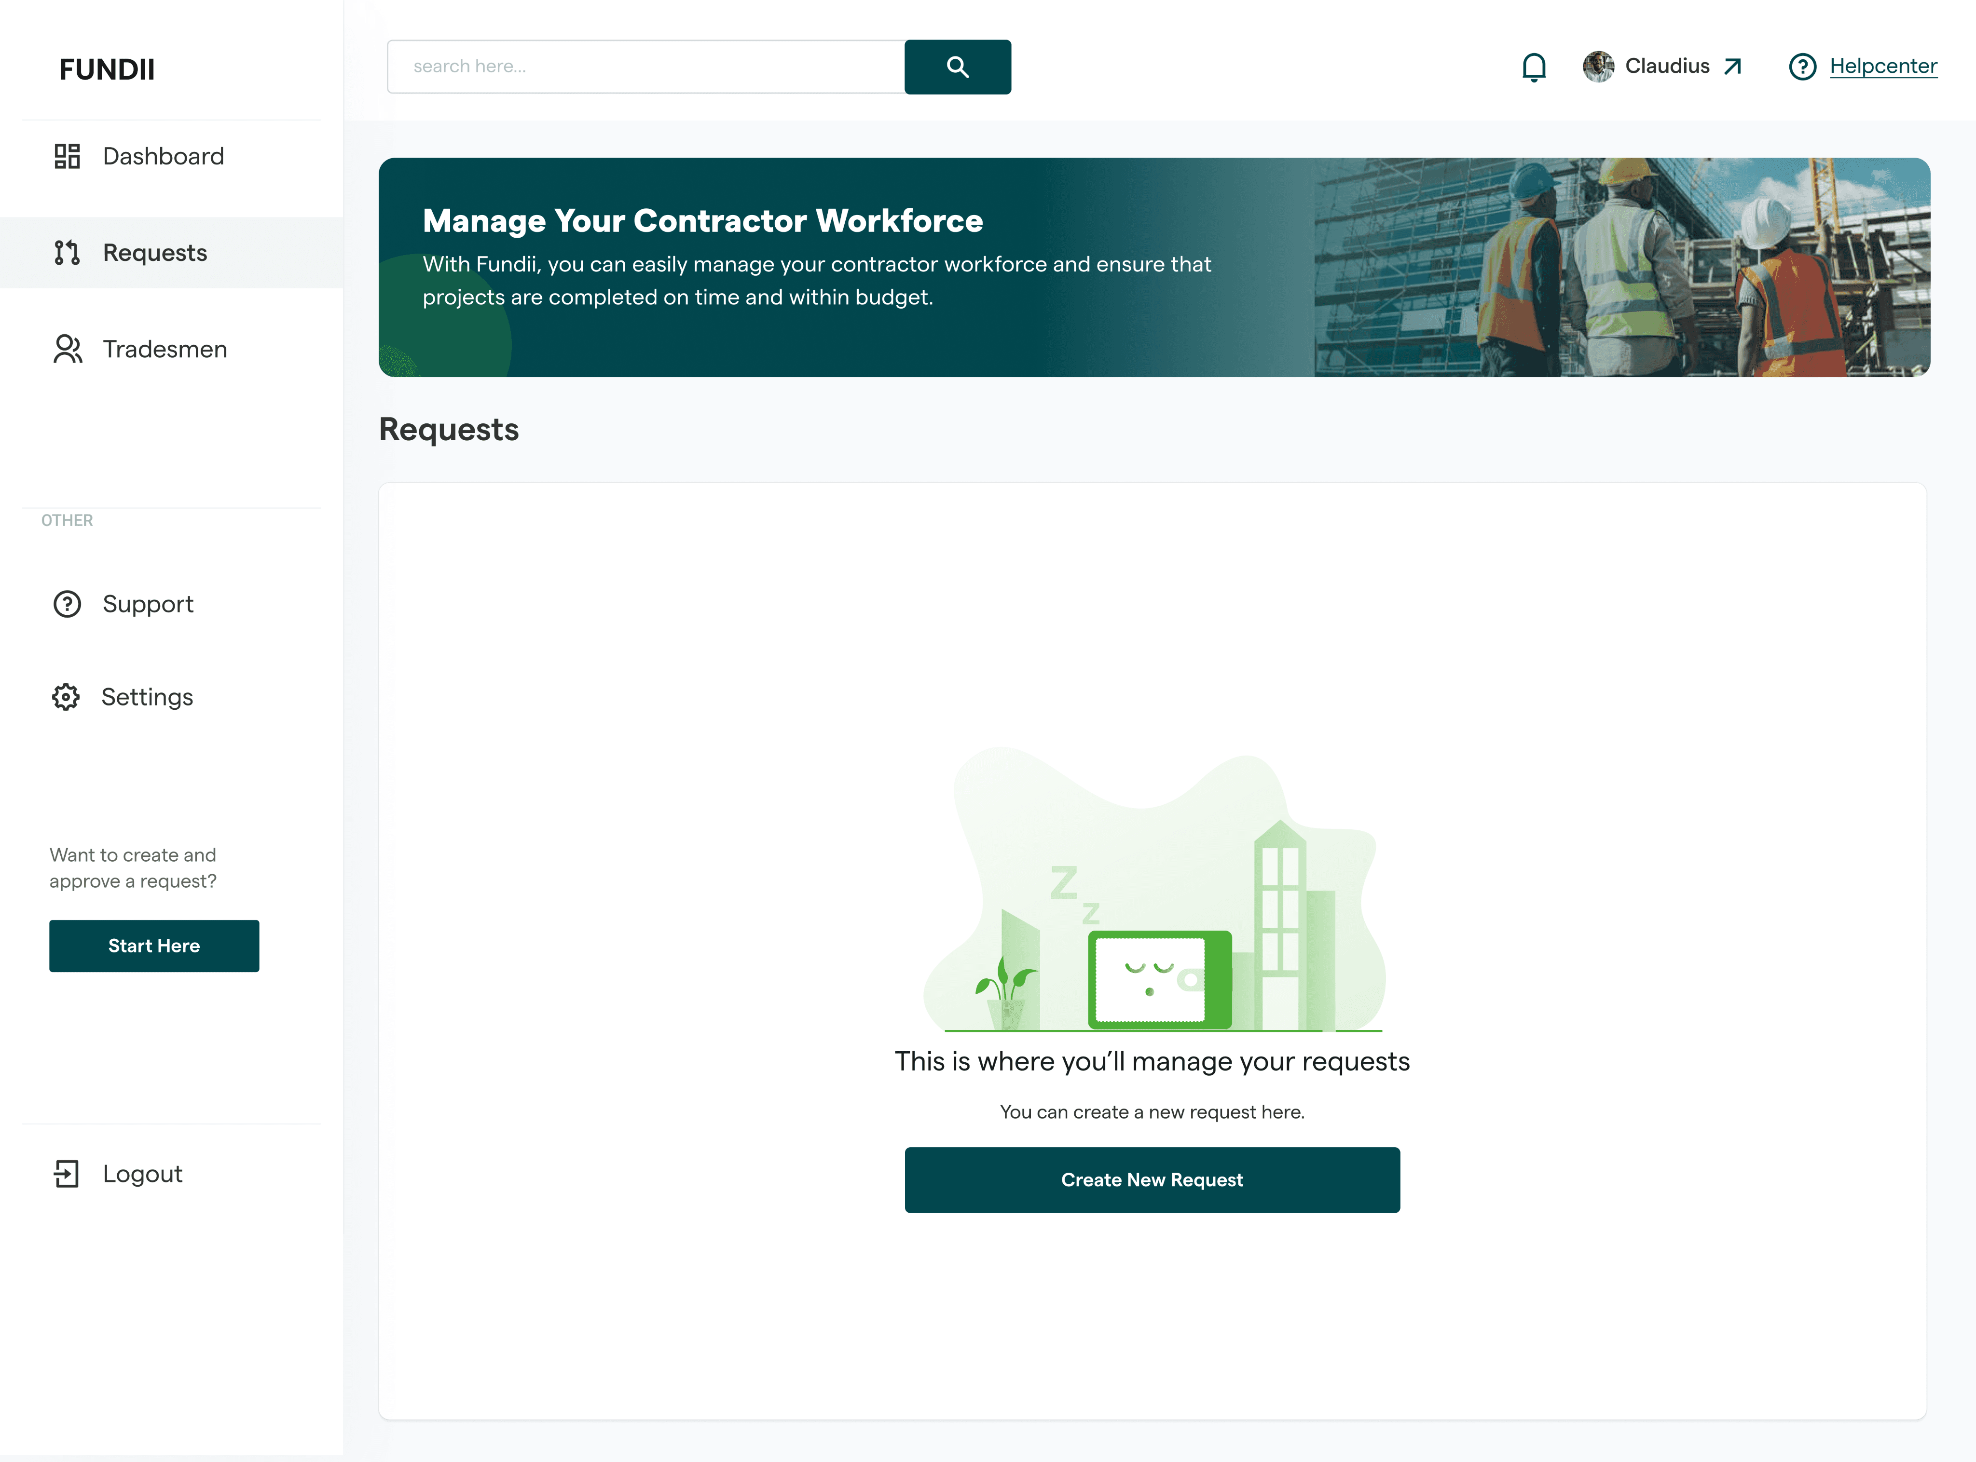
Task: Click the Start Here button
Action: [154, 946]
